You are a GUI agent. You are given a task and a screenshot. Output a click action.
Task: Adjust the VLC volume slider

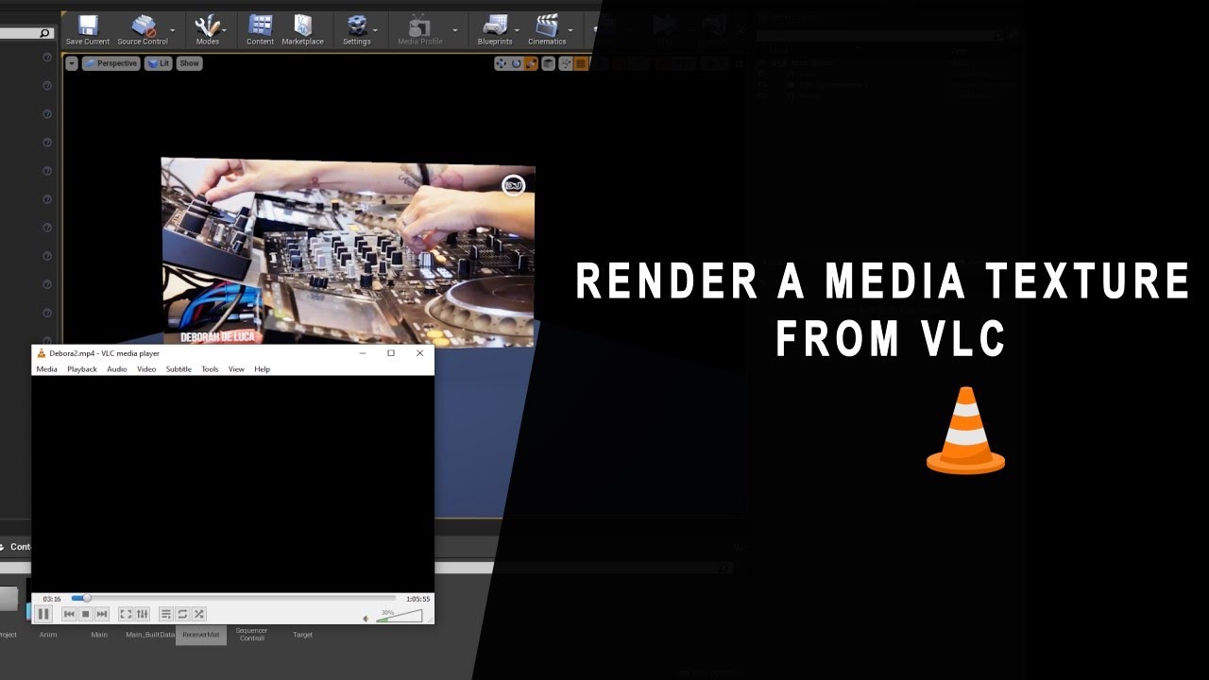[400, 616]
